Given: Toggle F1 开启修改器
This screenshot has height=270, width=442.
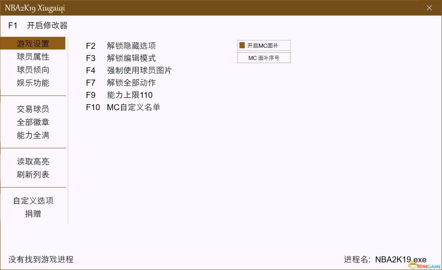Looking at the screenshot, I should [x=38, y=25].
